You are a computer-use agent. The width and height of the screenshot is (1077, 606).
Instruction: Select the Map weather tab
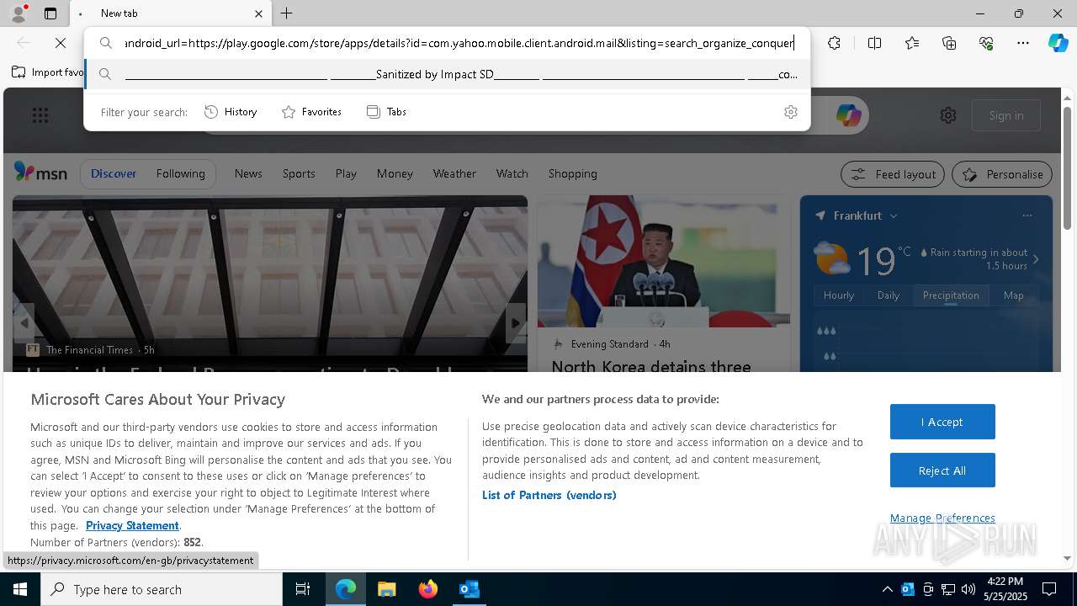(1013, 295)
